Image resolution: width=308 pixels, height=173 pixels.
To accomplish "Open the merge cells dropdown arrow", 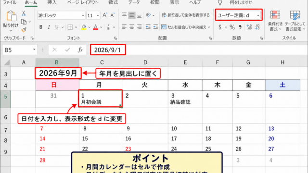I will [x=209, y=27].
